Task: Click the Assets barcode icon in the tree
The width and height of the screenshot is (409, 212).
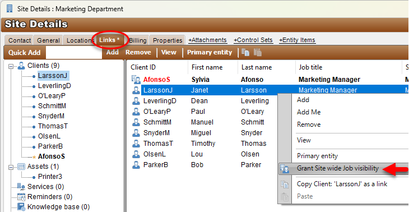Action: tap(21, 167)
